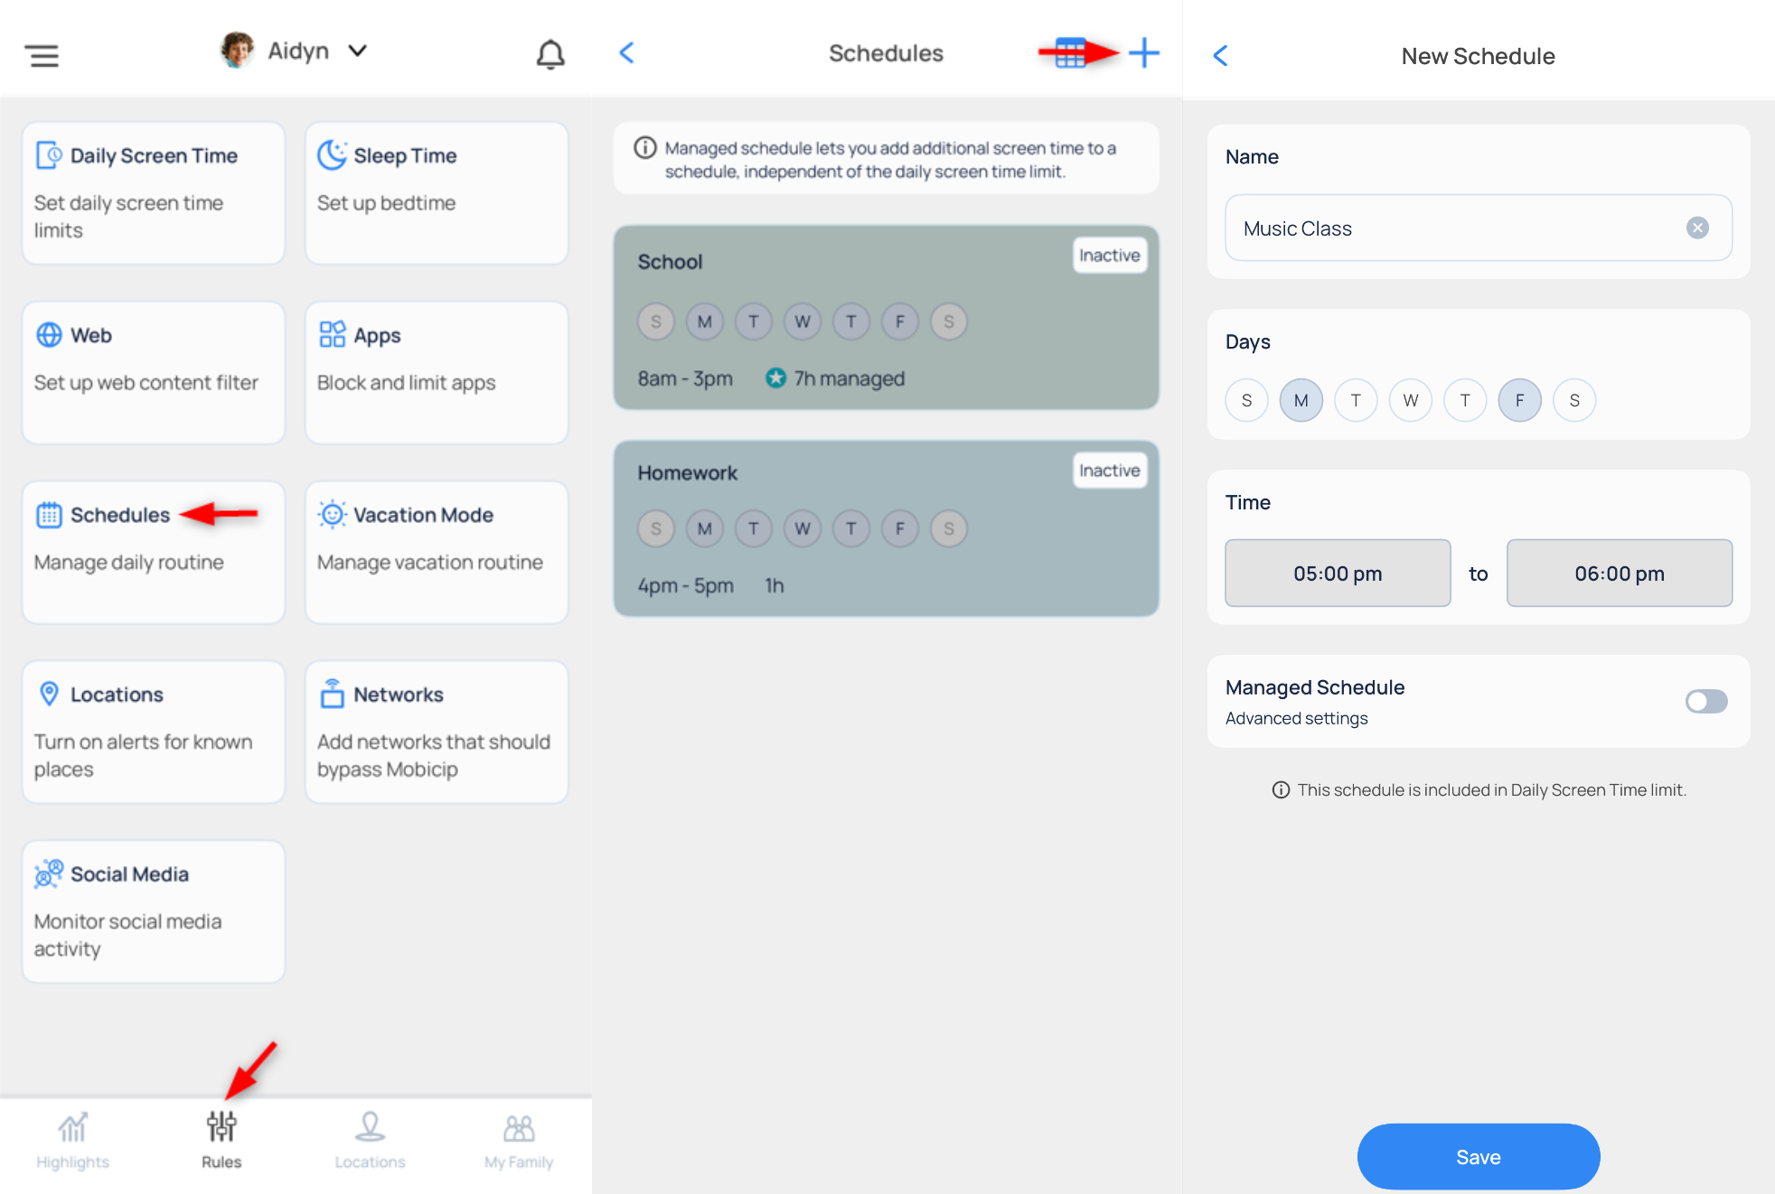Image resolution: width=1775 pixels, height=1194 pixels.
Task: Open the School schedule card
Action: click(x=886, y=317)
